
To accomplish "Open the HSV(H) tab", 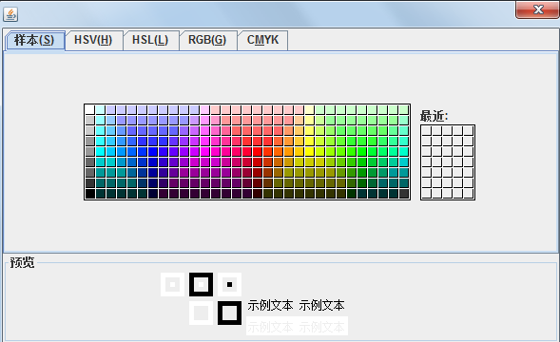I will (93, 40).
